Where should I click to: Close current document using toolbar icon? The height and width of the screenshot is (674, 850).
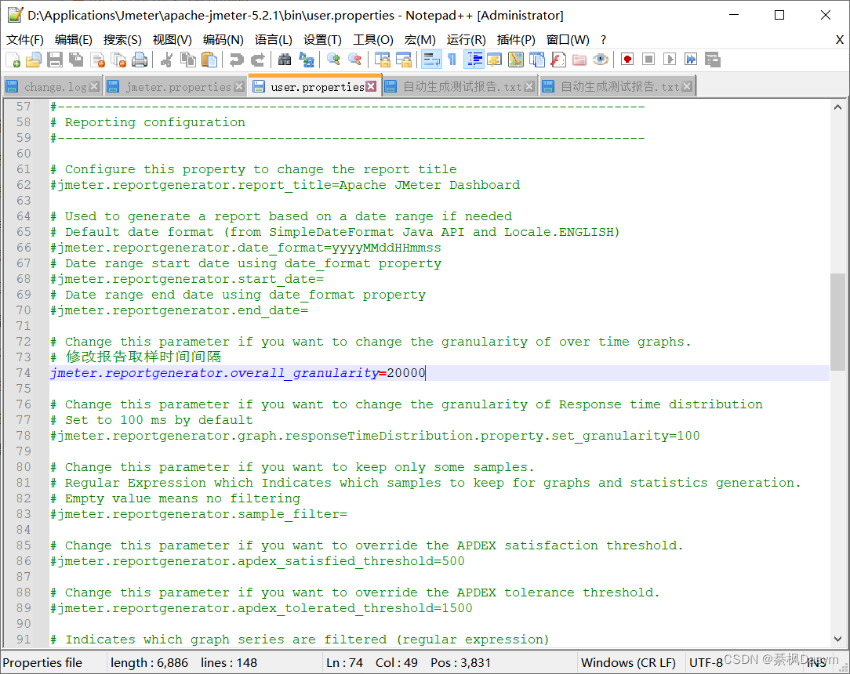(x=97, y=60)
